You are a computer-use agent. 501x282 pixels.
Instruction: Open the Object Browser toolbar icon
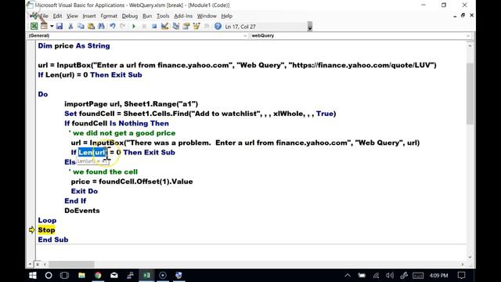click(x=196, y=26)
